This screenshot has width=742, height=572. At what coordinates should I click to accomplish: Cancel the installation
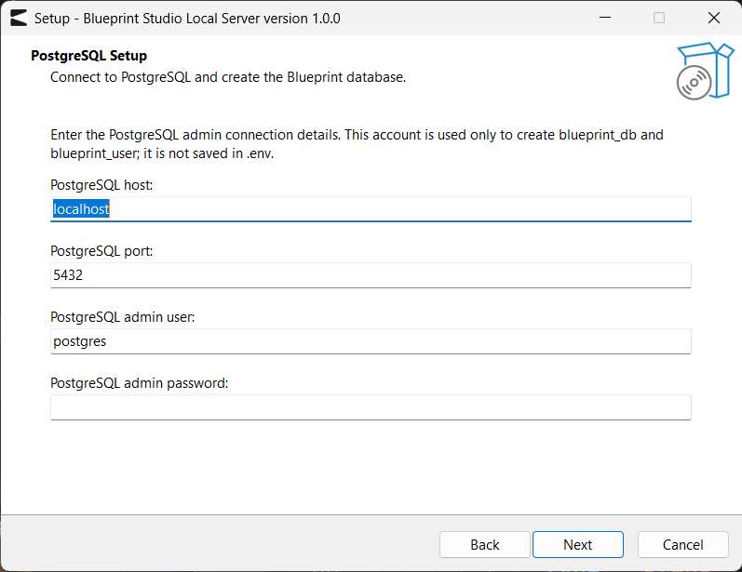682,545
